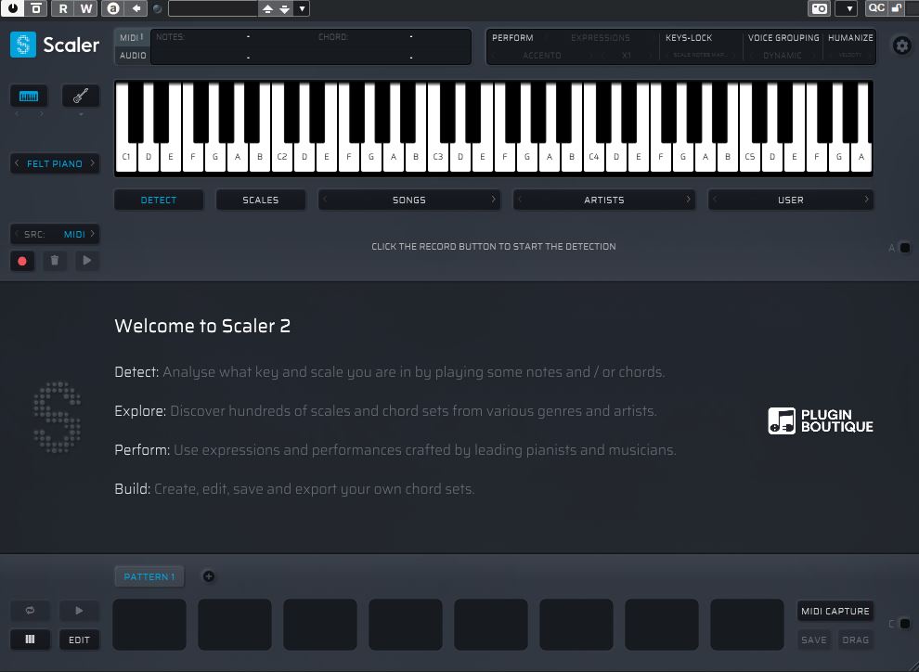Open the USER chord sets menu
The width and height of the screenshot is (919, 672).
(x=791, y=200)
